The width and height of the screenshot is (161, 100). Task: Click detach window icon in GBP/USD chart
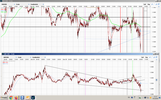[x=156, y=57]
